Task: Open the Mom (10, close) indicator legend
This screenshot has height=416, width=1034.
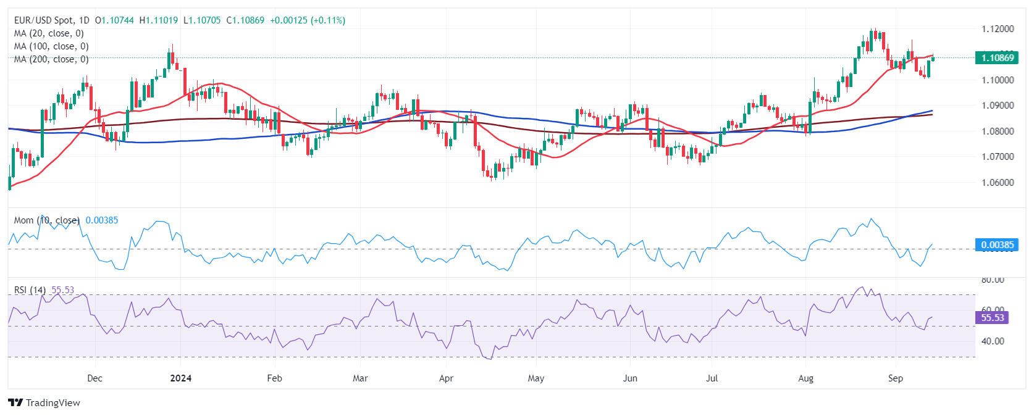Action: [47, 220]
